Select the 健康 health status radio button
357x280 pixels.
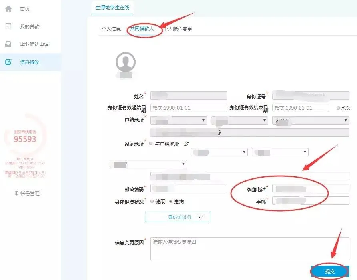click(x=152, y=201)
